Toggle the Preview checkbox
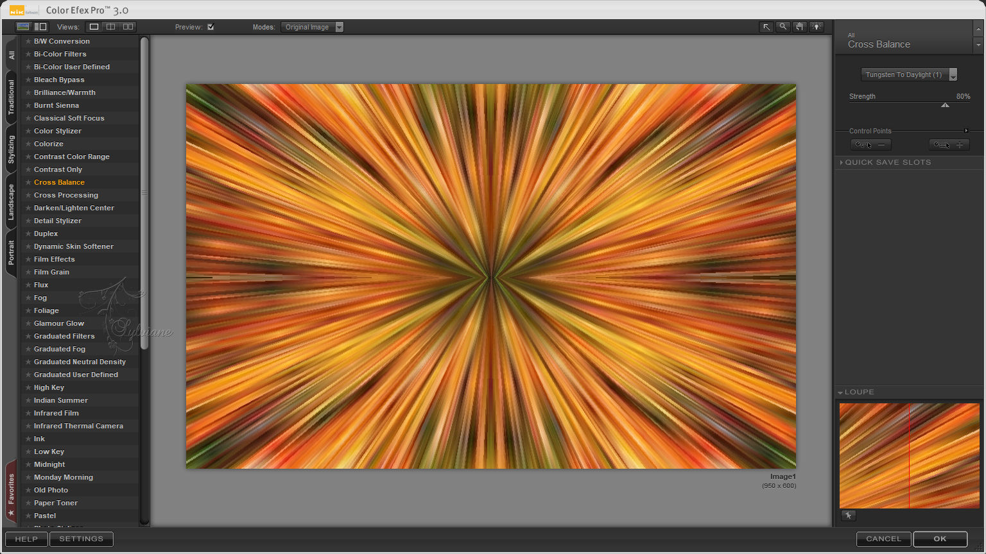The width and height of the screenshot is (986, 554). pos(211,27)
